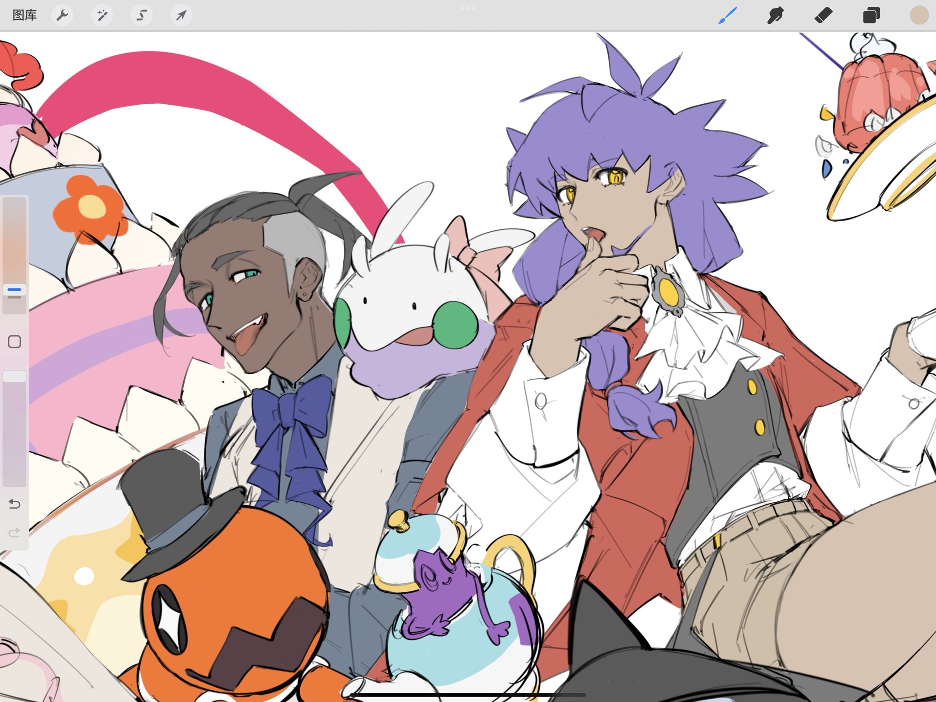
Task: Select the Smudge finger tool
Action: tap(776, 16)
